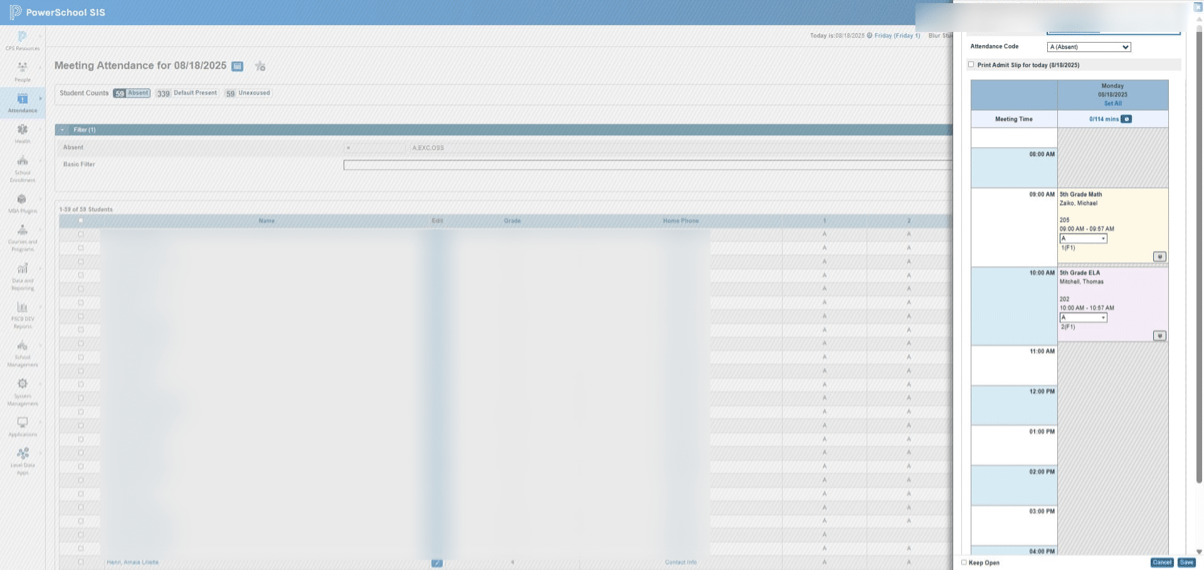Click the 0/114 mins link

(1104, 119)
